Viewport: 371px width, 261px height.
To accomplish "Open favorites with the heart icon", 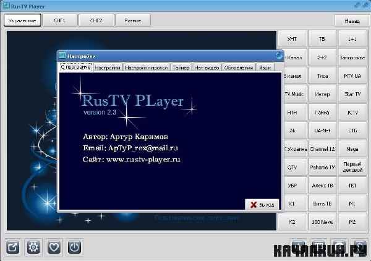I will pyautogui.click(x=54, y=247).
